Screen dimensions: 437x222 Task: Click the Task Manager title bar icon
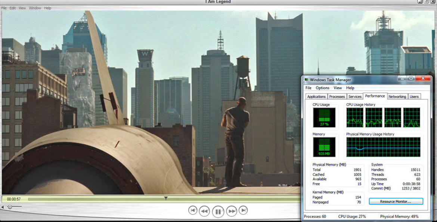pyautogui.click(x=307, y=80)
